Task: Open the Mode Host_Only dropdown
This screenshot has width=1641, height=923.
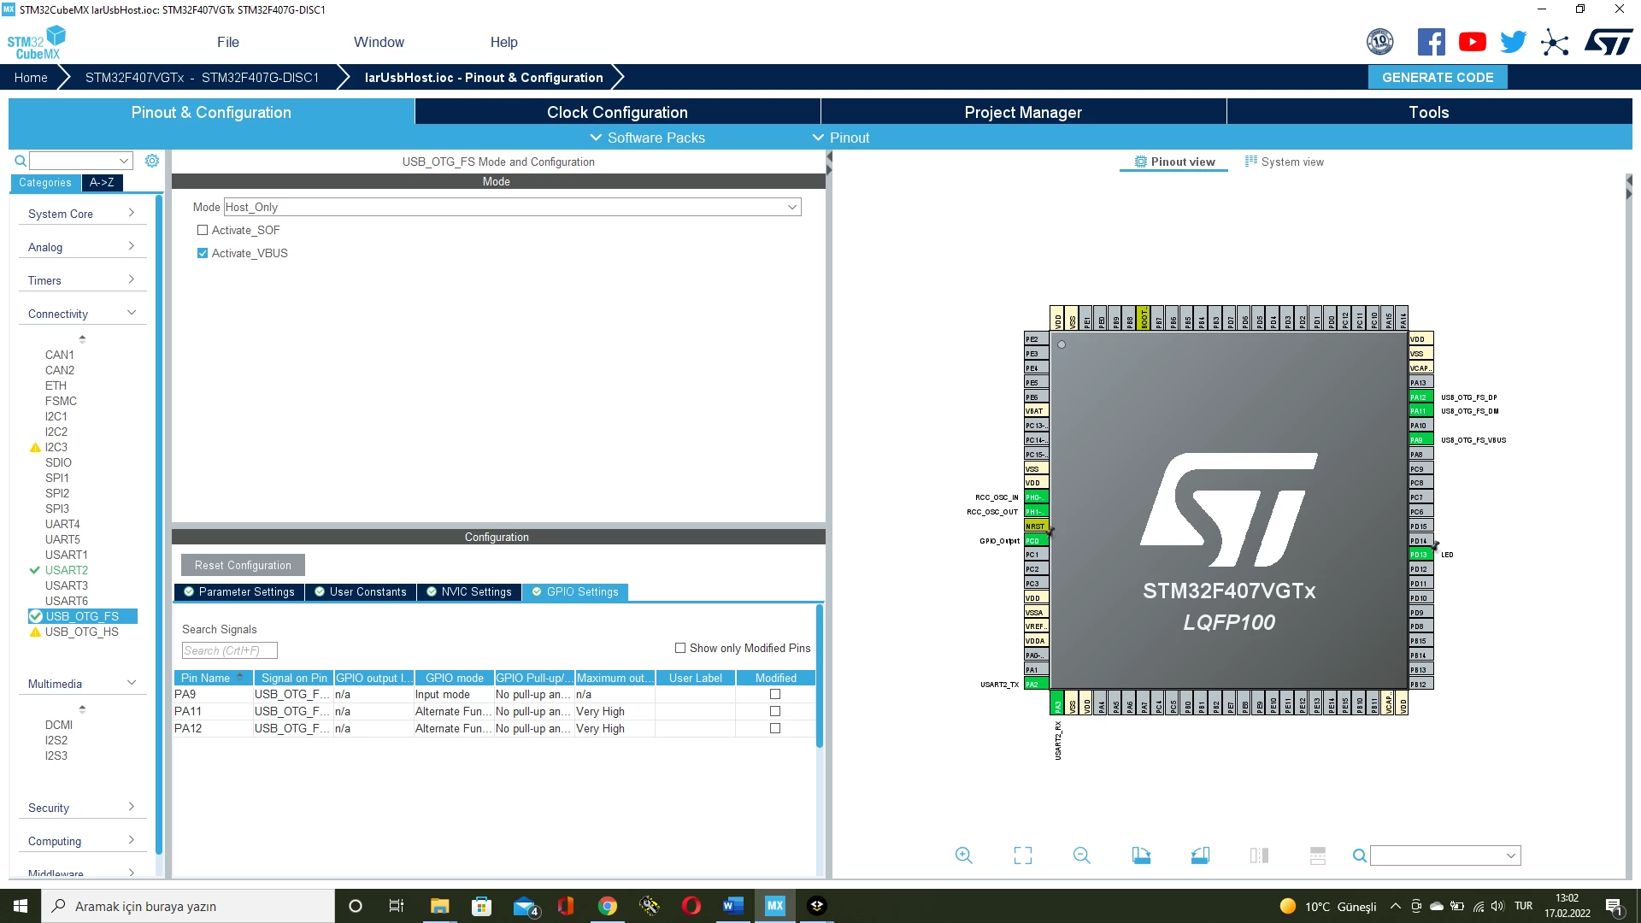Action: tap(512, 207)
